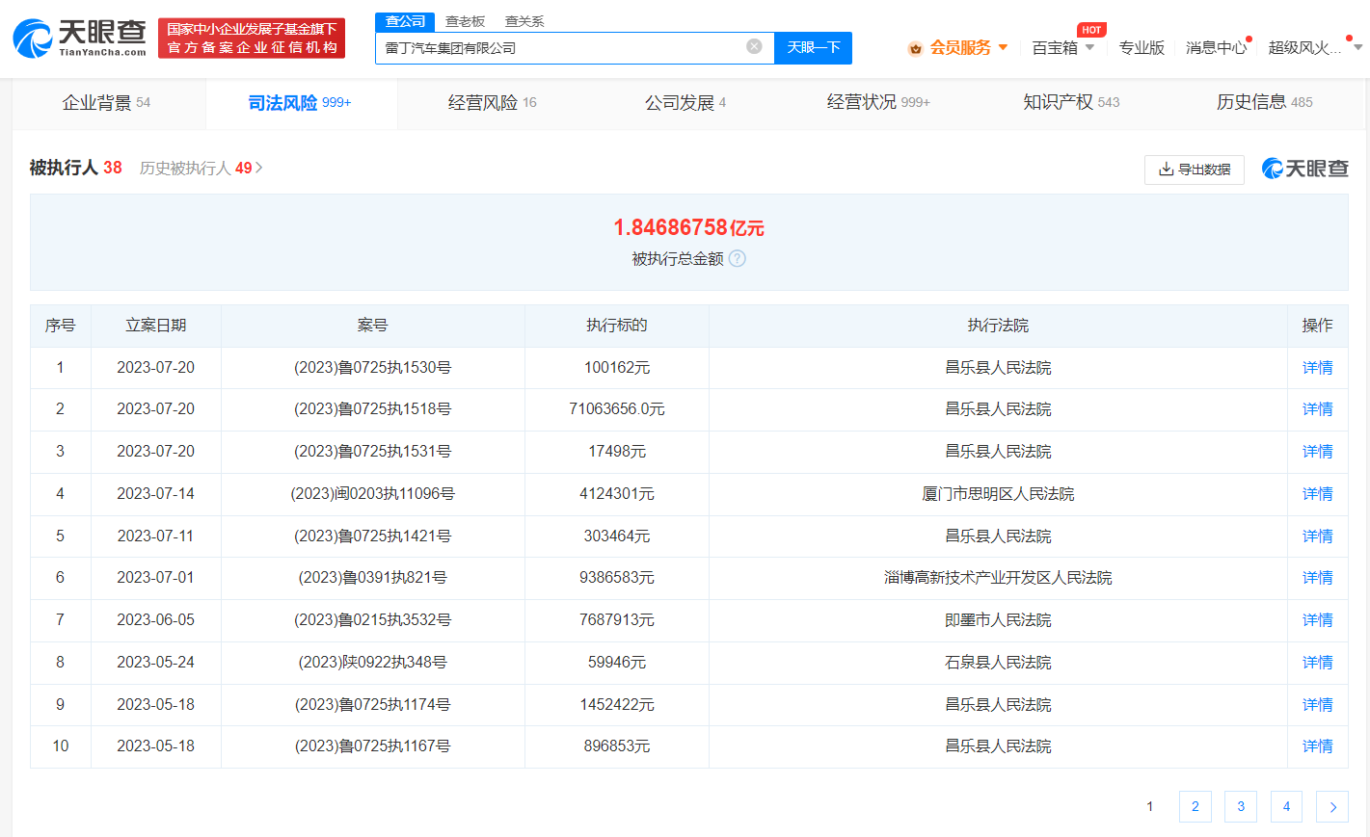Switch to 查关系 search tab
Viewport: 1370px width, 837px height.
click(524, 21)
